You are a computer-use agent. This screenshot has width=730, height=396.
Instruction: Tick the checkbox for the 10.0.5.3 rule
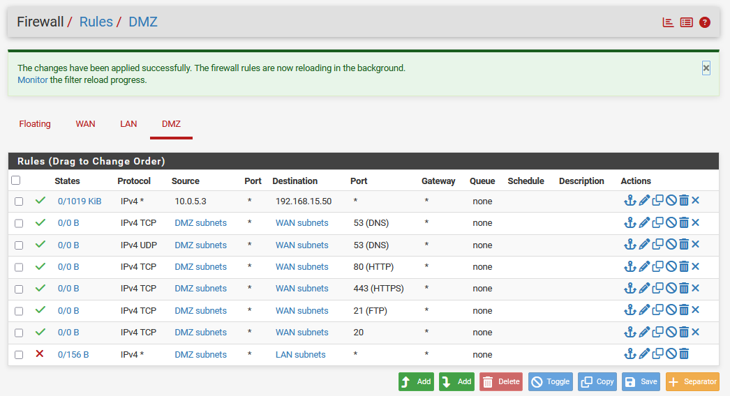pos(19,201)
